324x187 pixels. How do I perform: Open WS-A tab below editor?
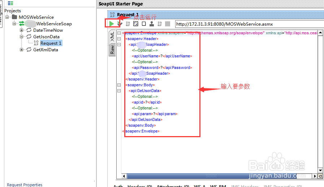(200, 186)
